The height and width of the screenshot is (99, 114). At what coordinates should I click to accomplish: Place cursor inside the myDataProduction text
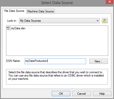36,61
